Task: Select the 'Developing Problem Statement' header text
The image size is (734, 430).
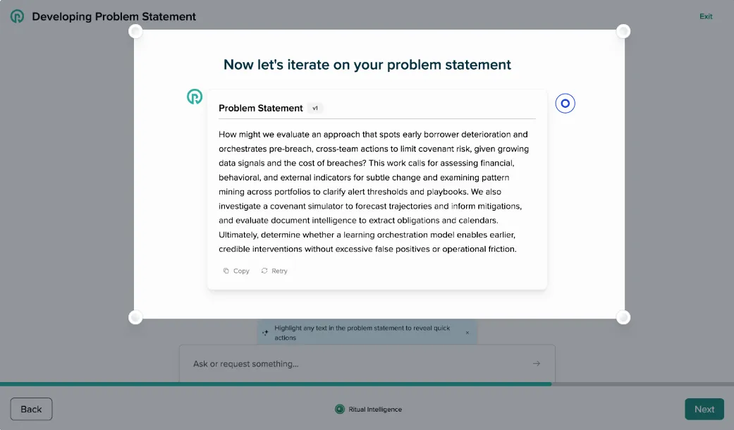Action: point(113,16)
